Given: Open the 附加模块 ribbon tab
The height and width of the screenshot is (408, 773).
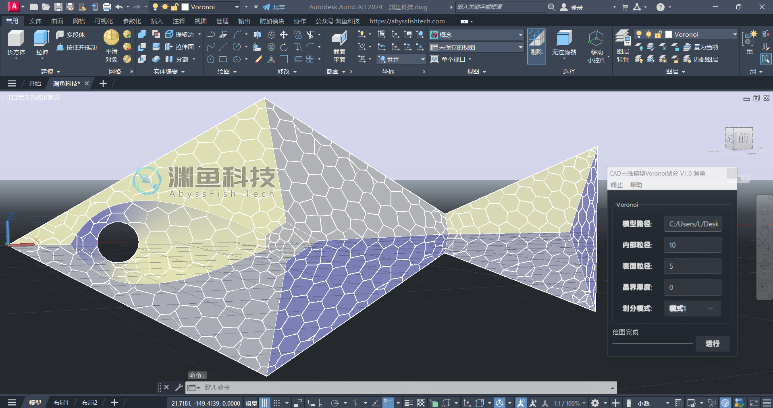Looking at the screenshot, I should click(272, 21).
